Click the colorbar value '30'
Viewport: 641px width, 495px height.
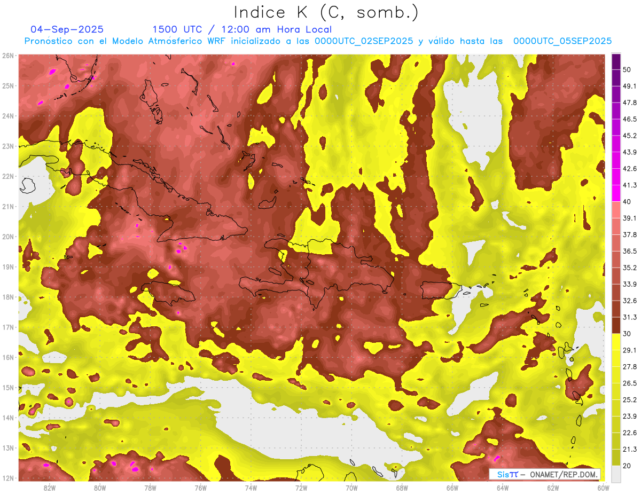click(x=627, y=334)
